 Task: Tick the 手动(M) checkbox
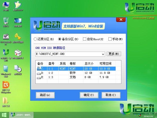(110, 39)
